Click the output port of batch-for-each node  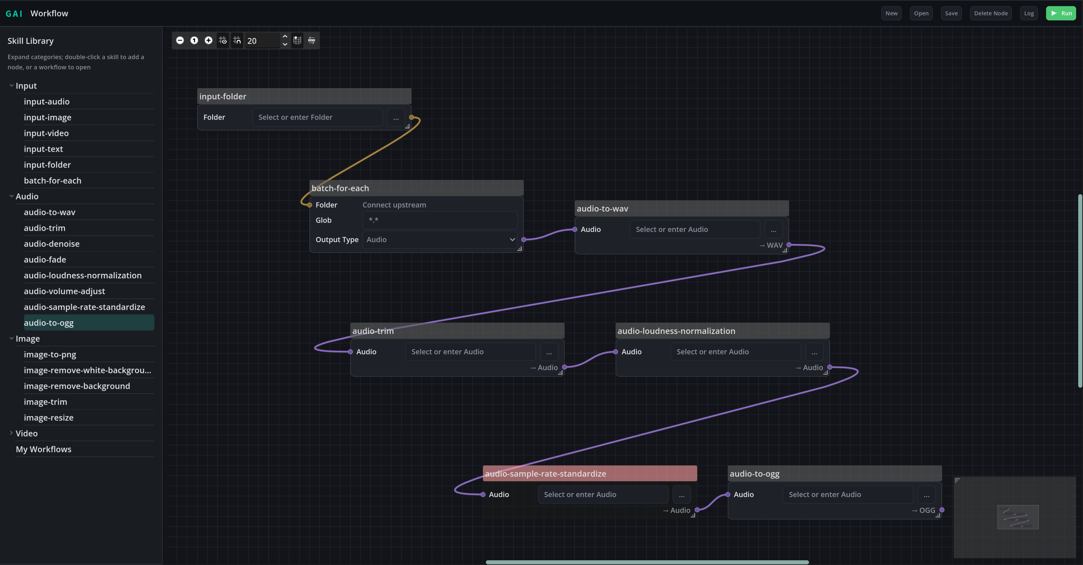coord(524,240)
